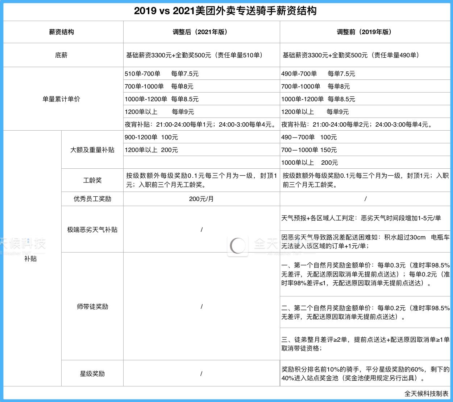Click the 200元/月 cell under 2021版
This screenshot has width=453, height=402.
pos(201,199)
